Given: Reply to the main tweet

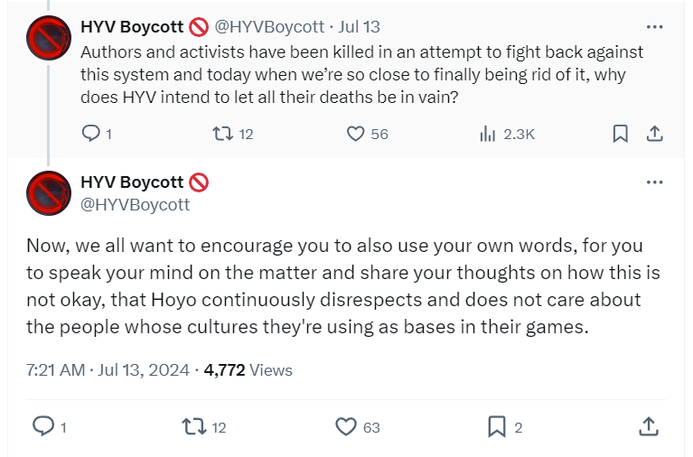Looking at the screenshot, I should coord(43,427).
